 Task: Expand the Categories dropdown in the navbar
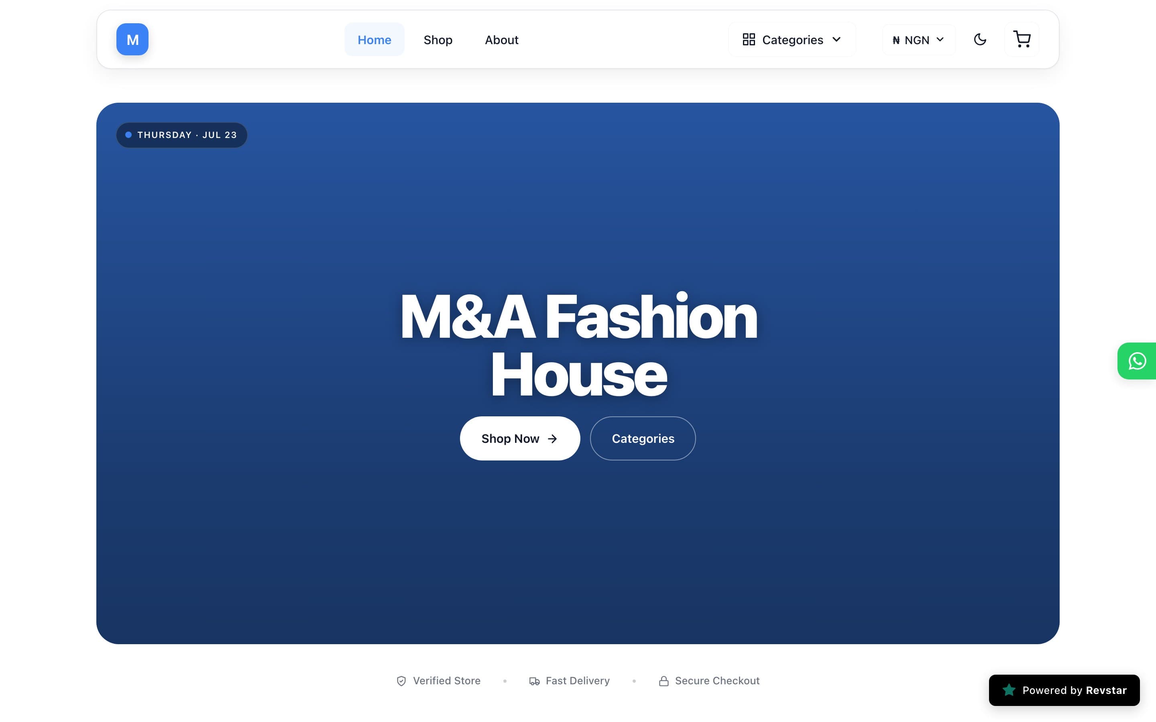(x=792, y=40)
